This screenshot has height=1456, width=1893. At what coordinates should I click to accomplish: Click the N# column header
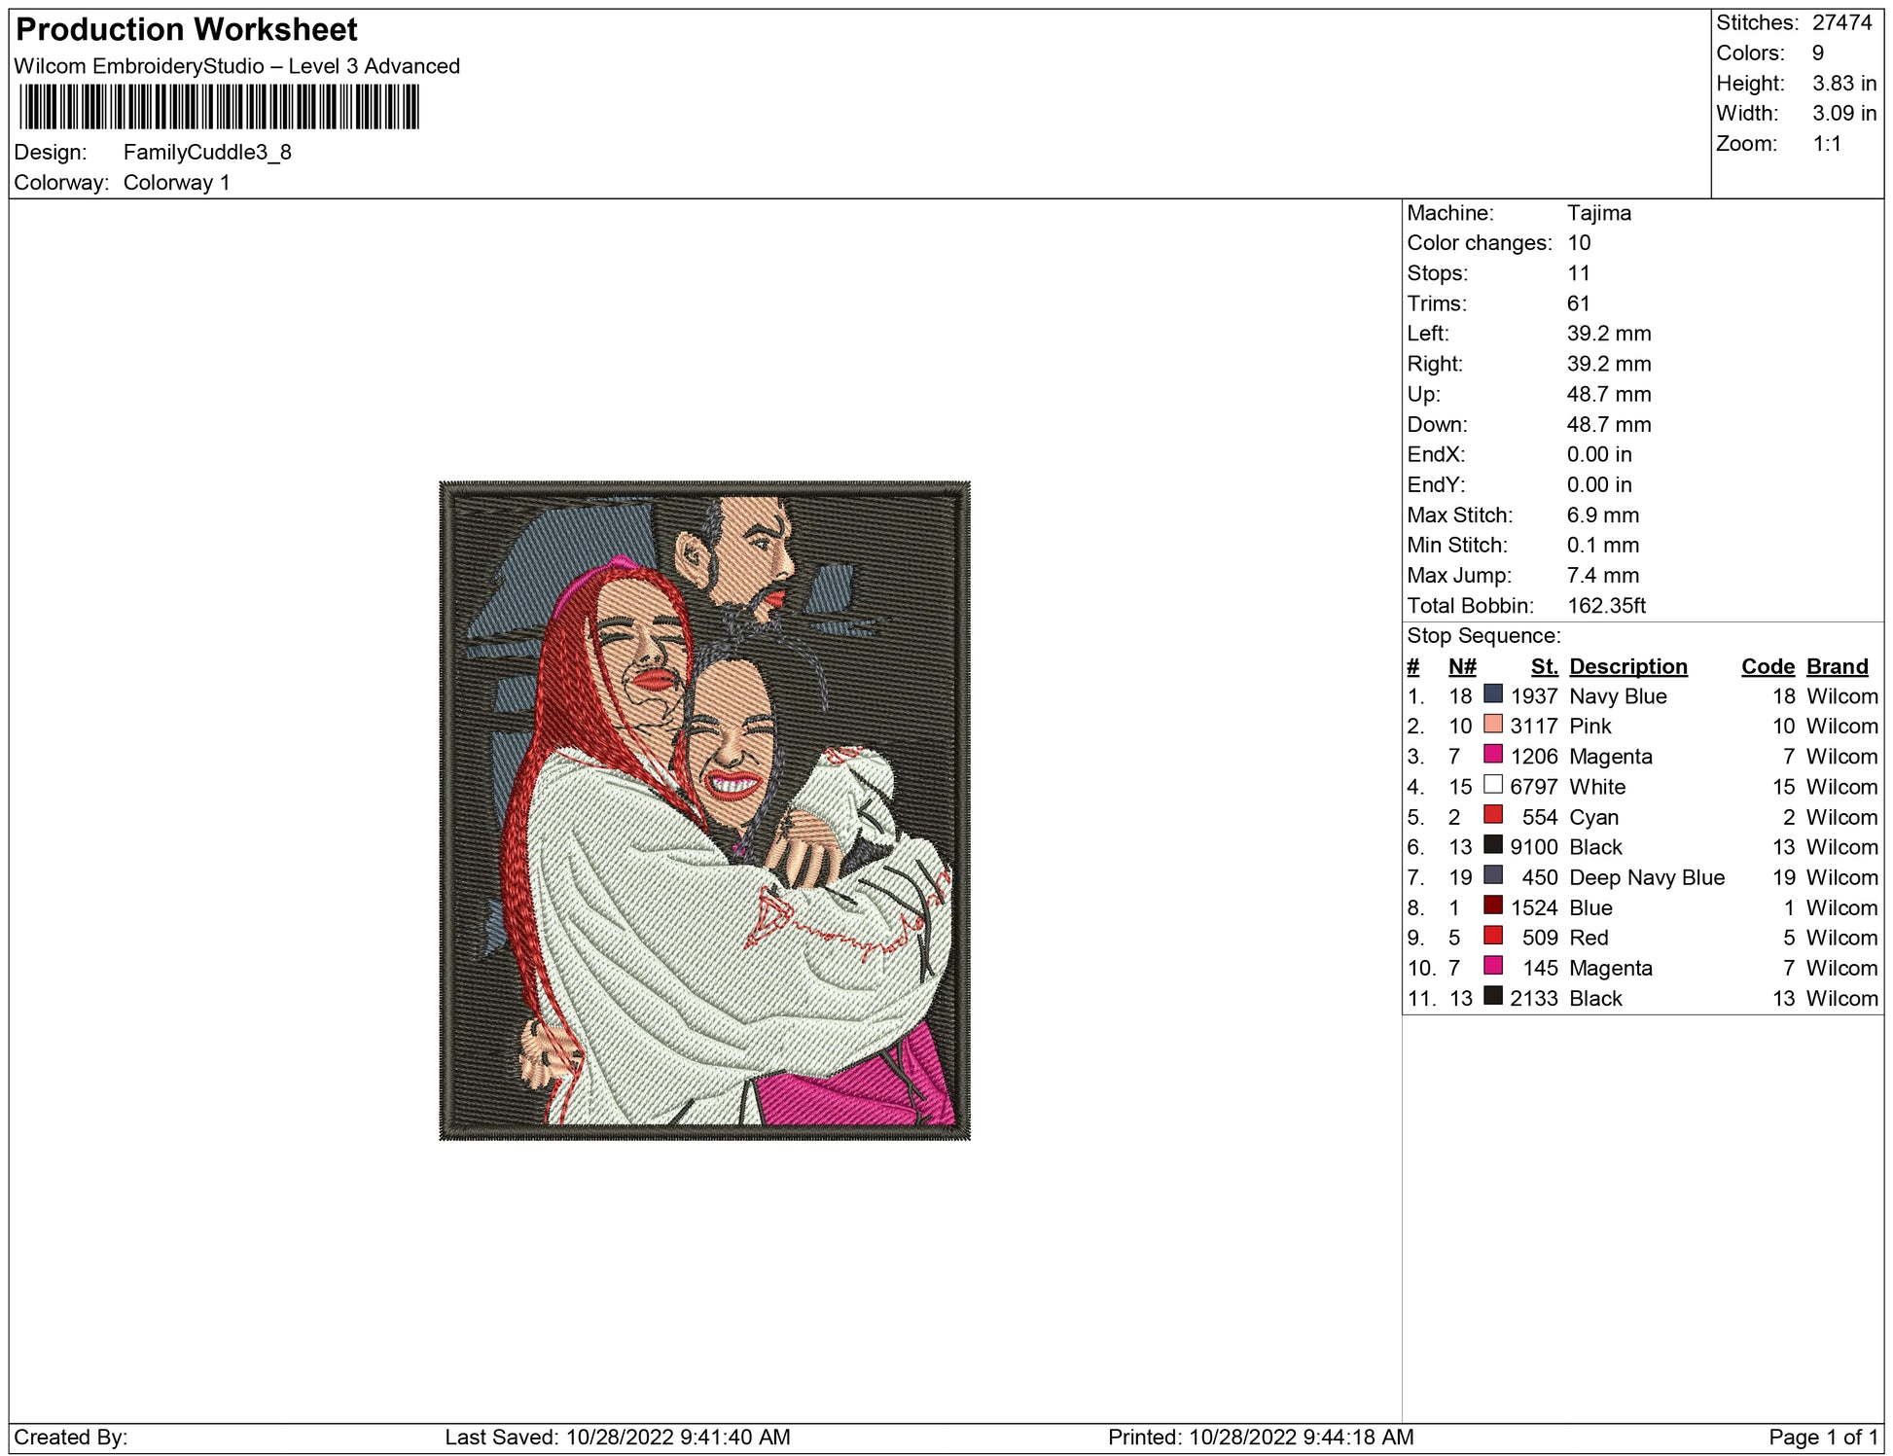1461,666
